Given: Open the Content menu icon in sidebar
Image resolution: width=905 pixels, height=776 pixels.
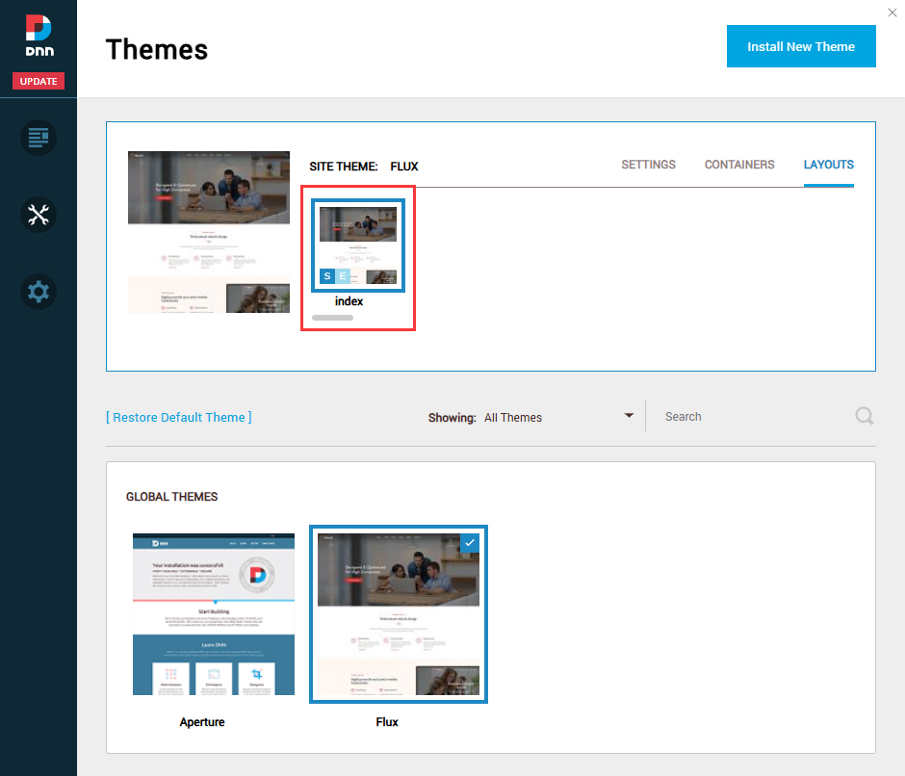Looking at the screenshot, I should click(x=39, y=138).
